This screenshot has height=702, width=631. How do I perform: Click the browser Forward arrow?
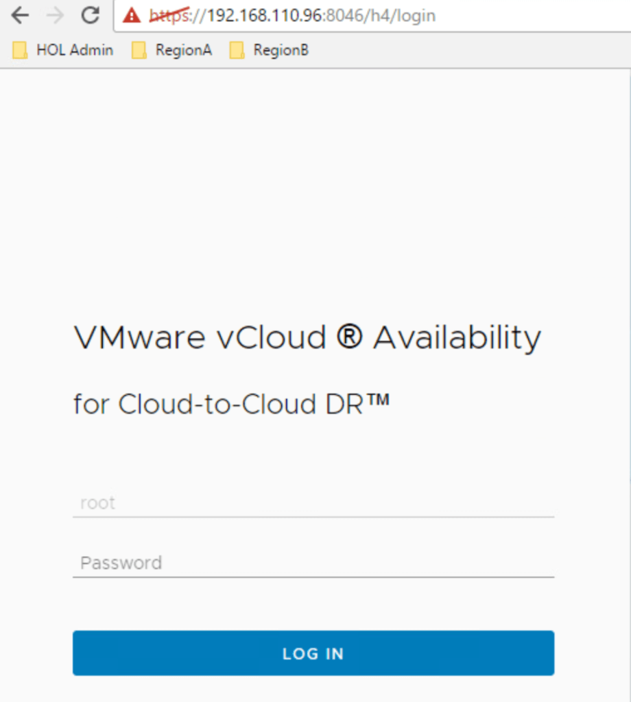pyautogui.click(x=56, y=15)
